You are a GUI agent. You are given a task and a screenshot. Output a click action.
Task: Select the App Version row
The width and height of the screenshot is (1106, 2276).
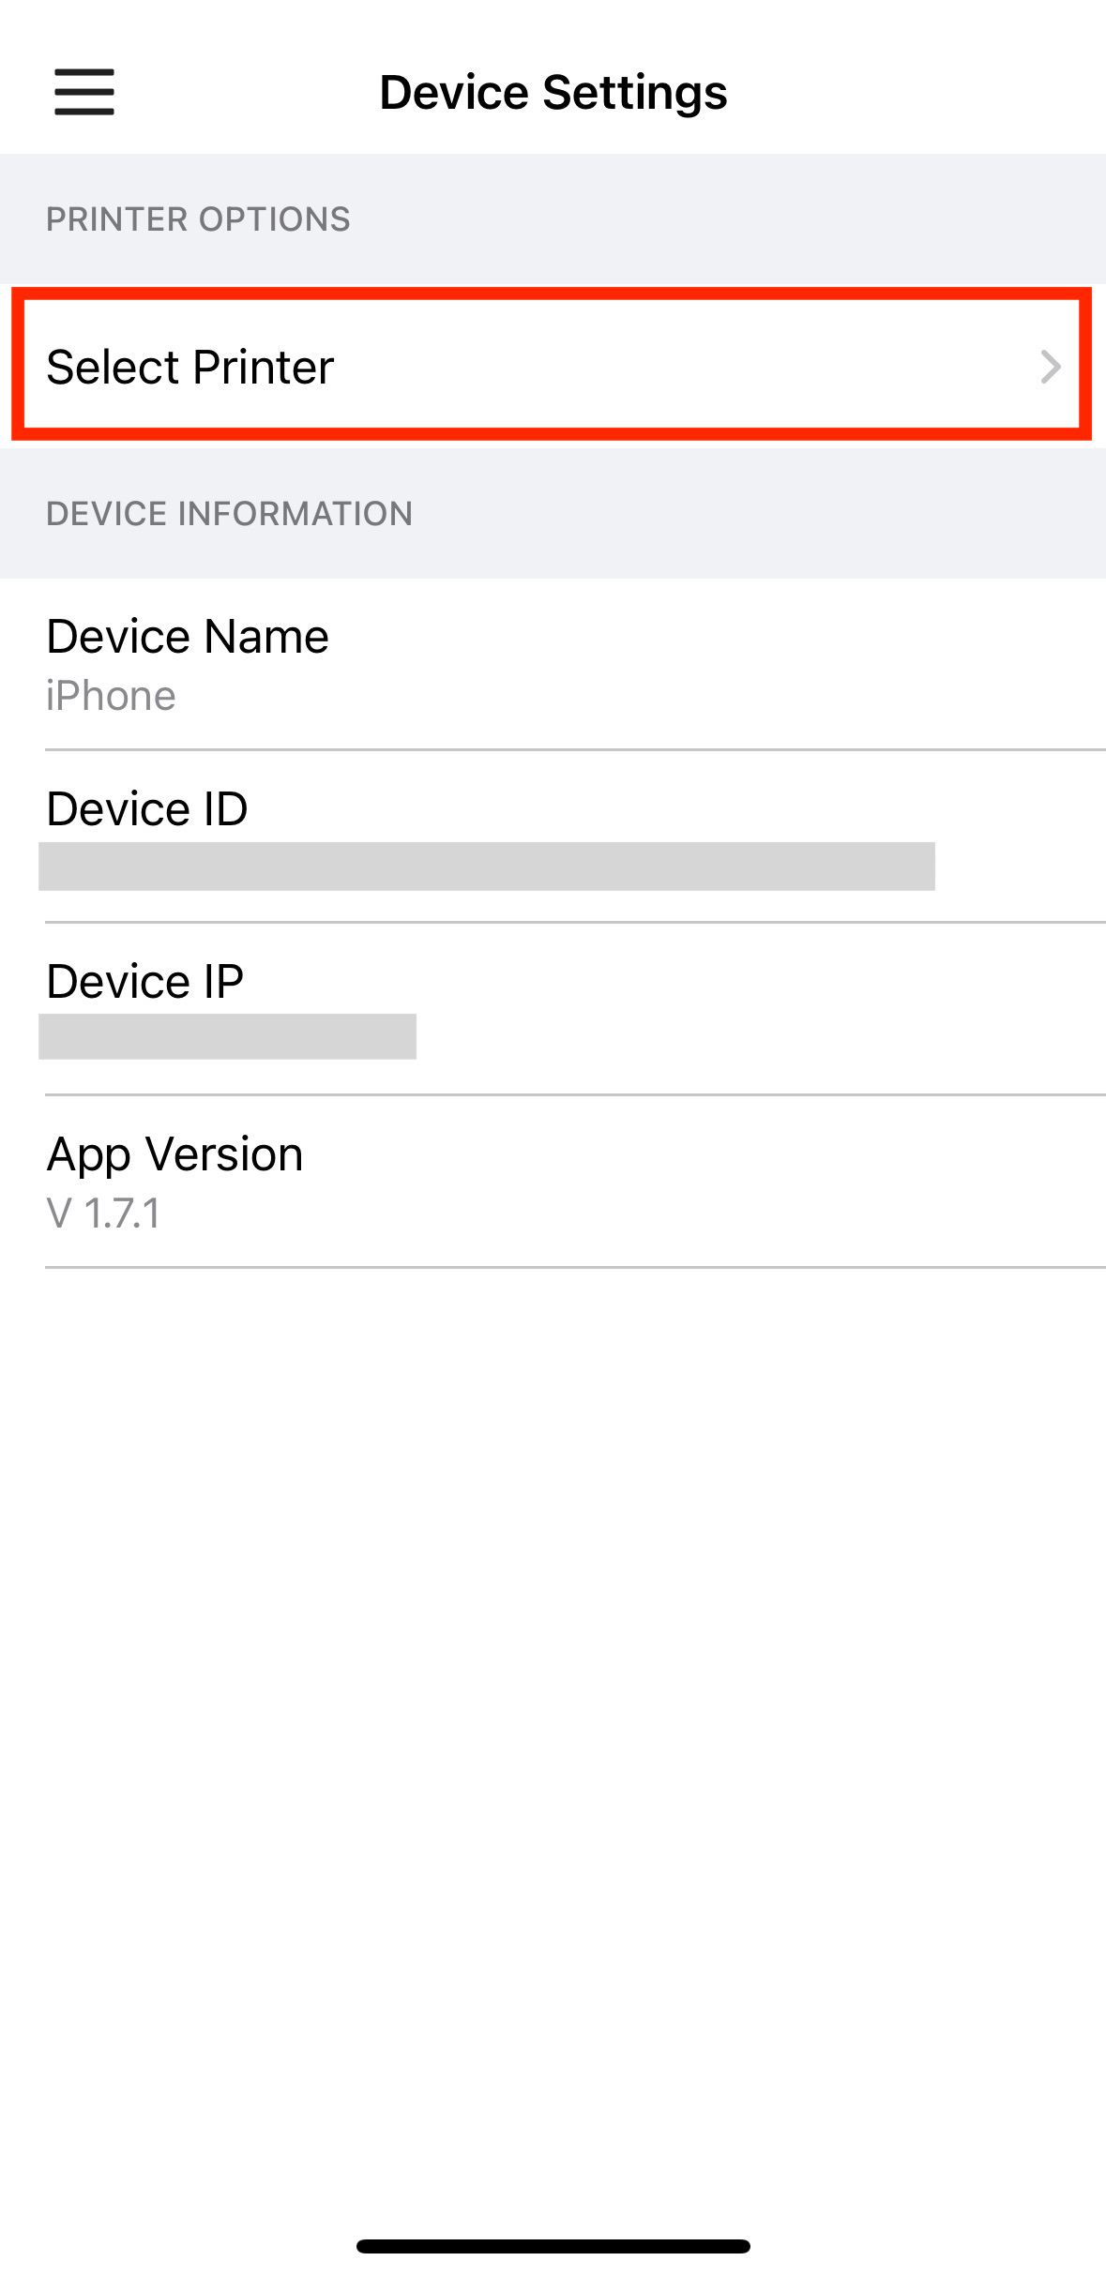click(553, 1182)
